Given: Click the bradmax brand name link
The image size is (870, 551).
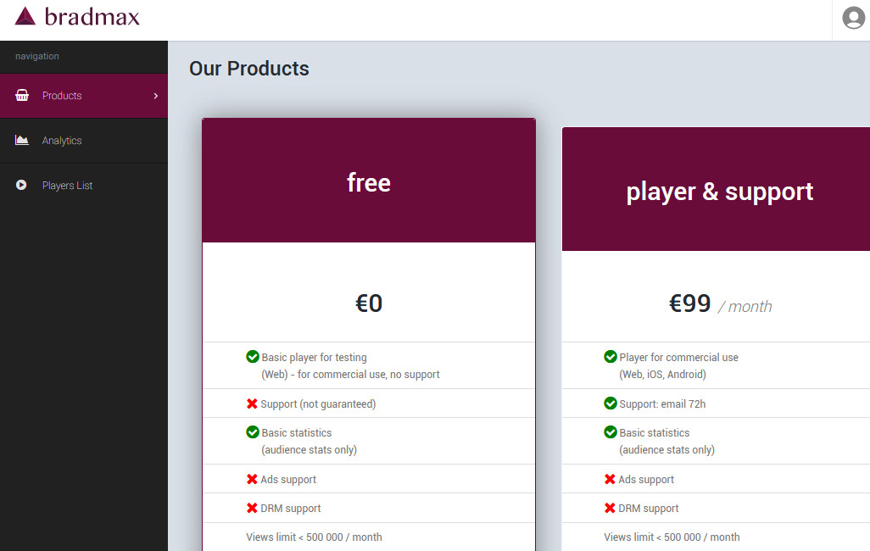Looking at the screenshot, I should (92, 16).
